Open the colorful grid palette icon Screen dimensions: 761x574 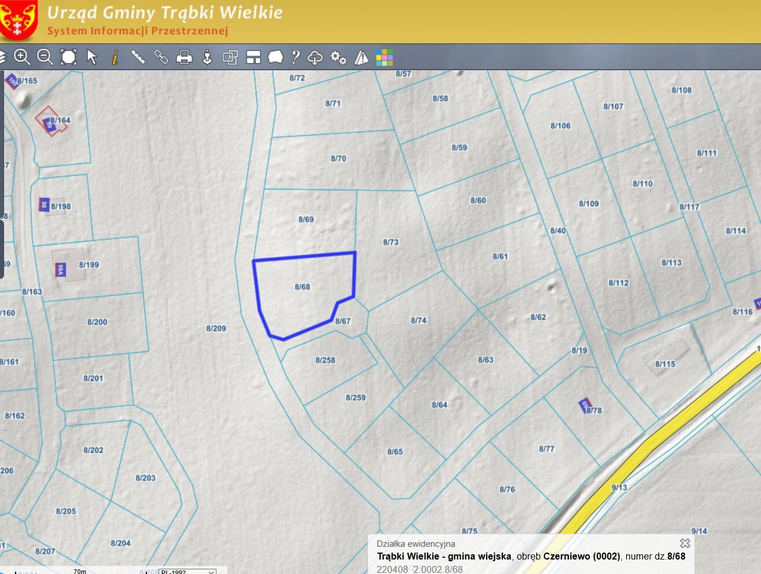[384, 57]
